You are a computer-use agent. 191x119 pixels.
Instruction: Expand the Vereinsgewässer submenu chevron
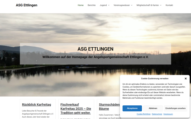[132, 5]
